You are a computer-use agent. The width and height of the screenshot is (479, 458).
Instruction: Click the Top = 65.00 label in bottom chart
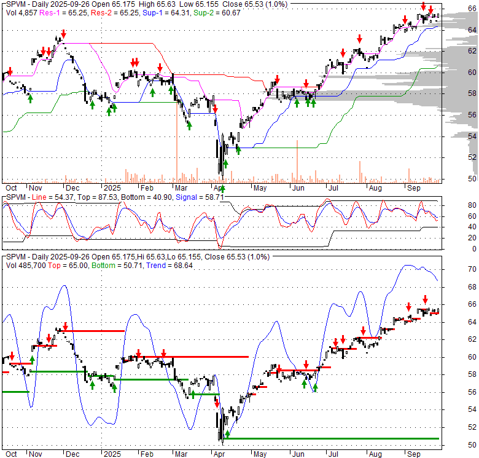68,266
